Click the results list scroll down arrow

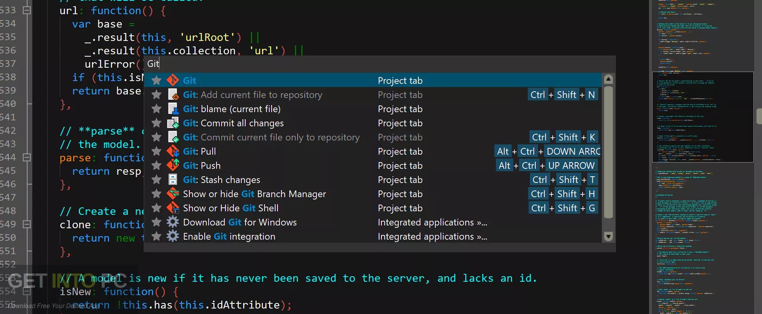608,236
